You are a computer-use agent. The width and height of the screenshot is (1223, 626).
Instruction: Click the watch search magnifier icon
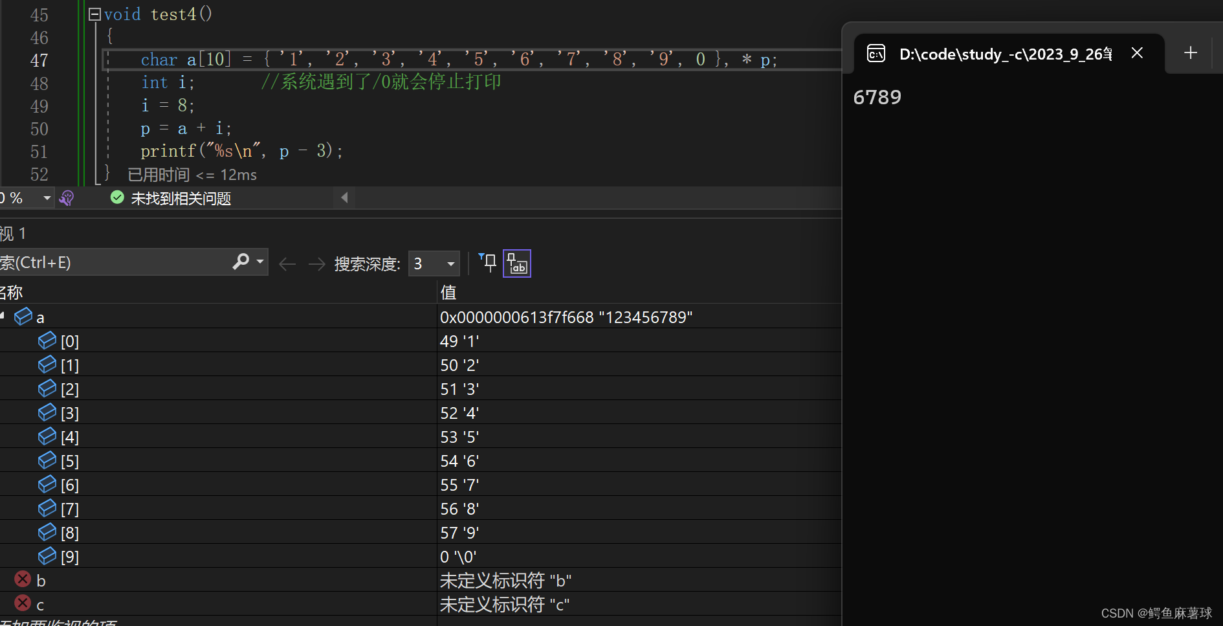(x=241, y=261)
